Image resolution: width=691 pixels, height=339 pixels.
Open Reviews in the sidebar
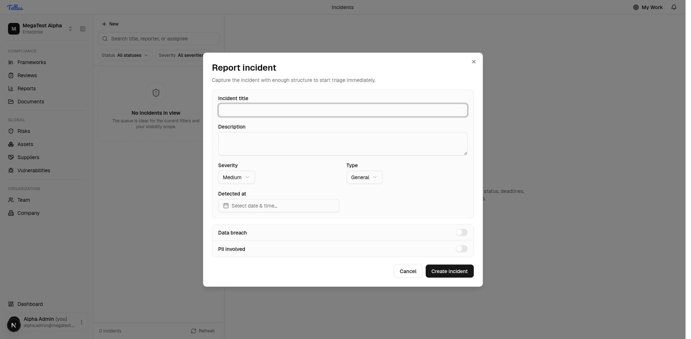[27, 75]
